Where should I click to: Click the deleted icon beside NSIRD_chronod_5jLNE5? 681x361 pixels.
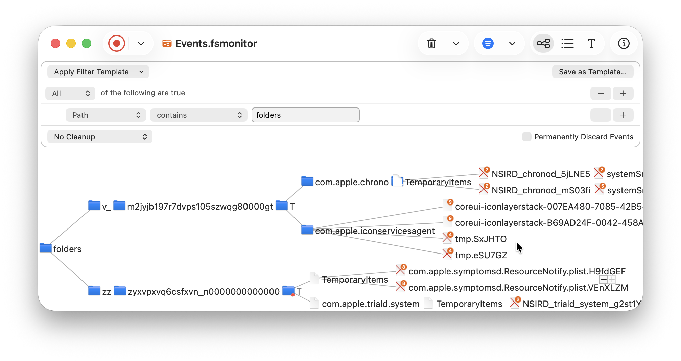[484, 172]
